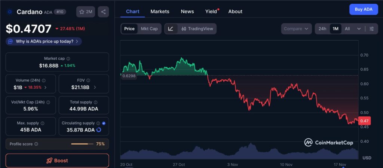383x168 pixels.
Task: Set the range to 24h
Action: point(322,29)
